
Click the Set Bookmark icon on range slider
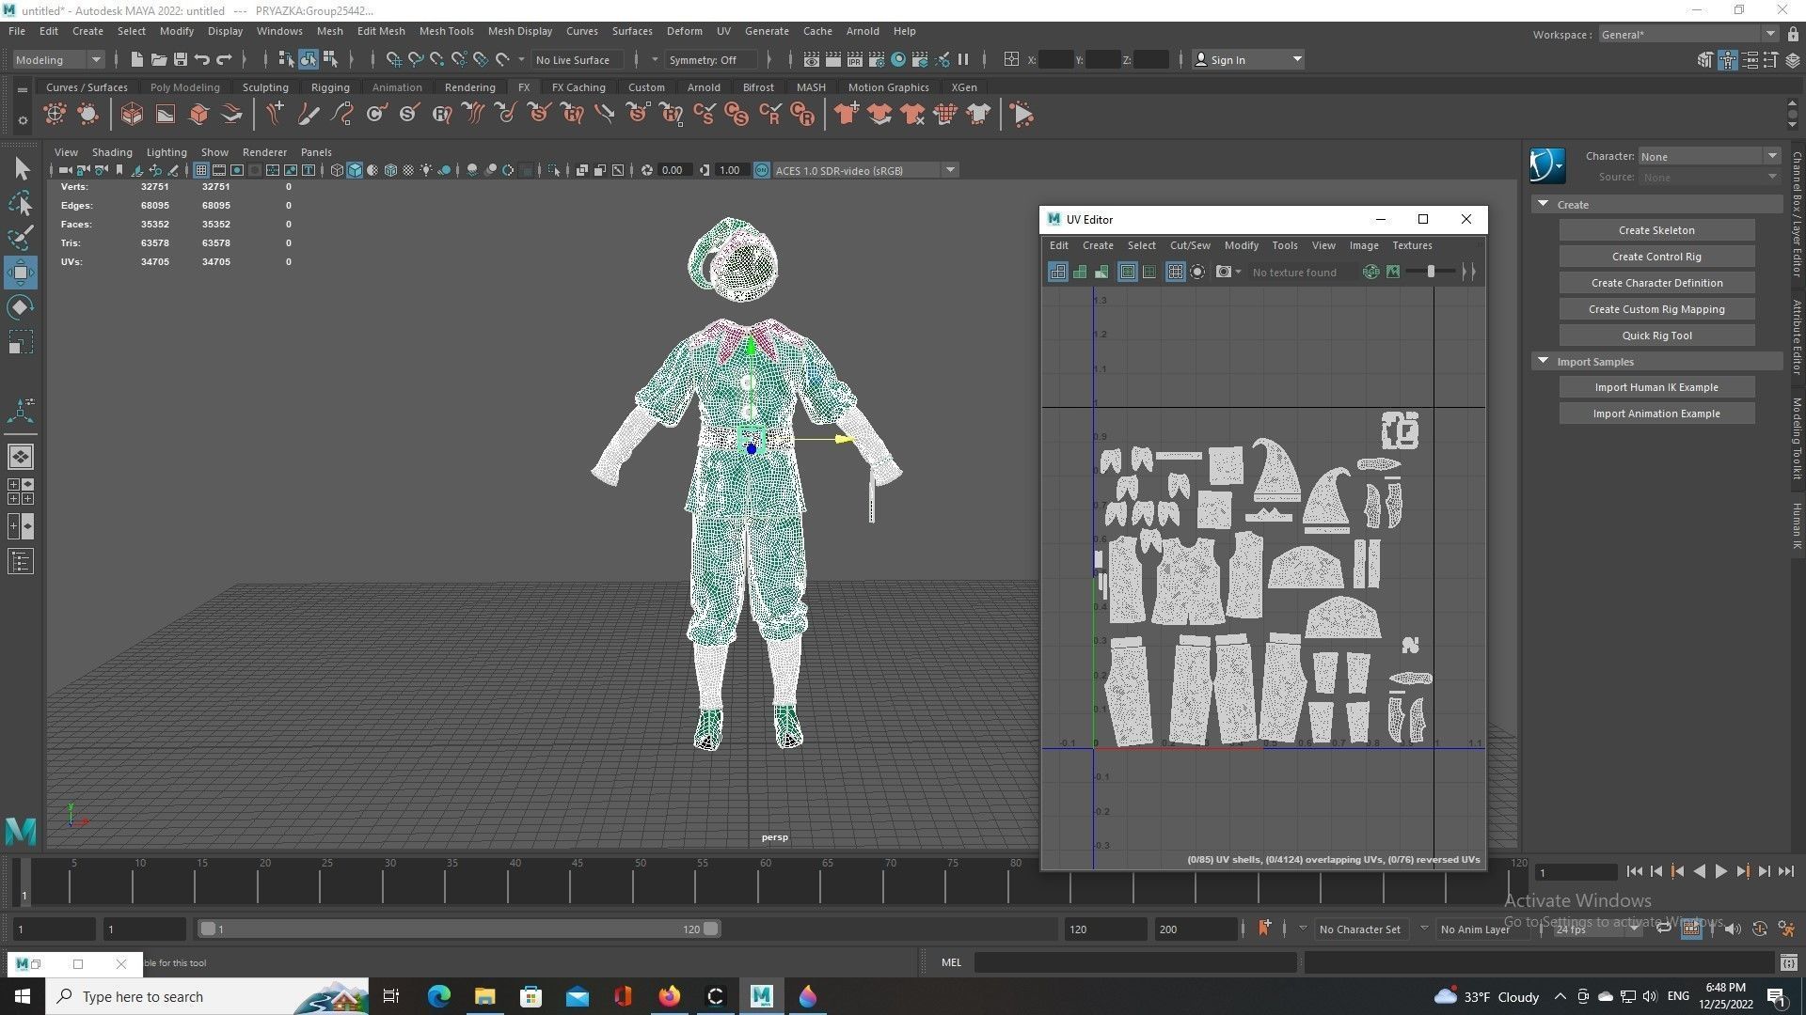[x=1264, y=929]
